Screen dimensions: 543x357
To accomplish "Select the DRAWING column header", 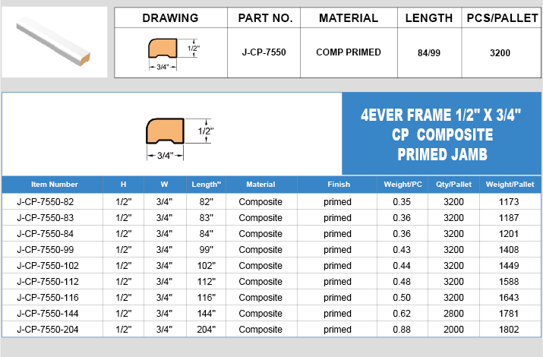I will click(x=170, y=18).
